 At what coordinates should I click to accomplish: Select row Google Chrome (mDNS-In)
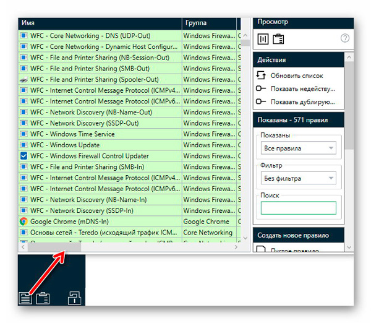click(129, 222)
